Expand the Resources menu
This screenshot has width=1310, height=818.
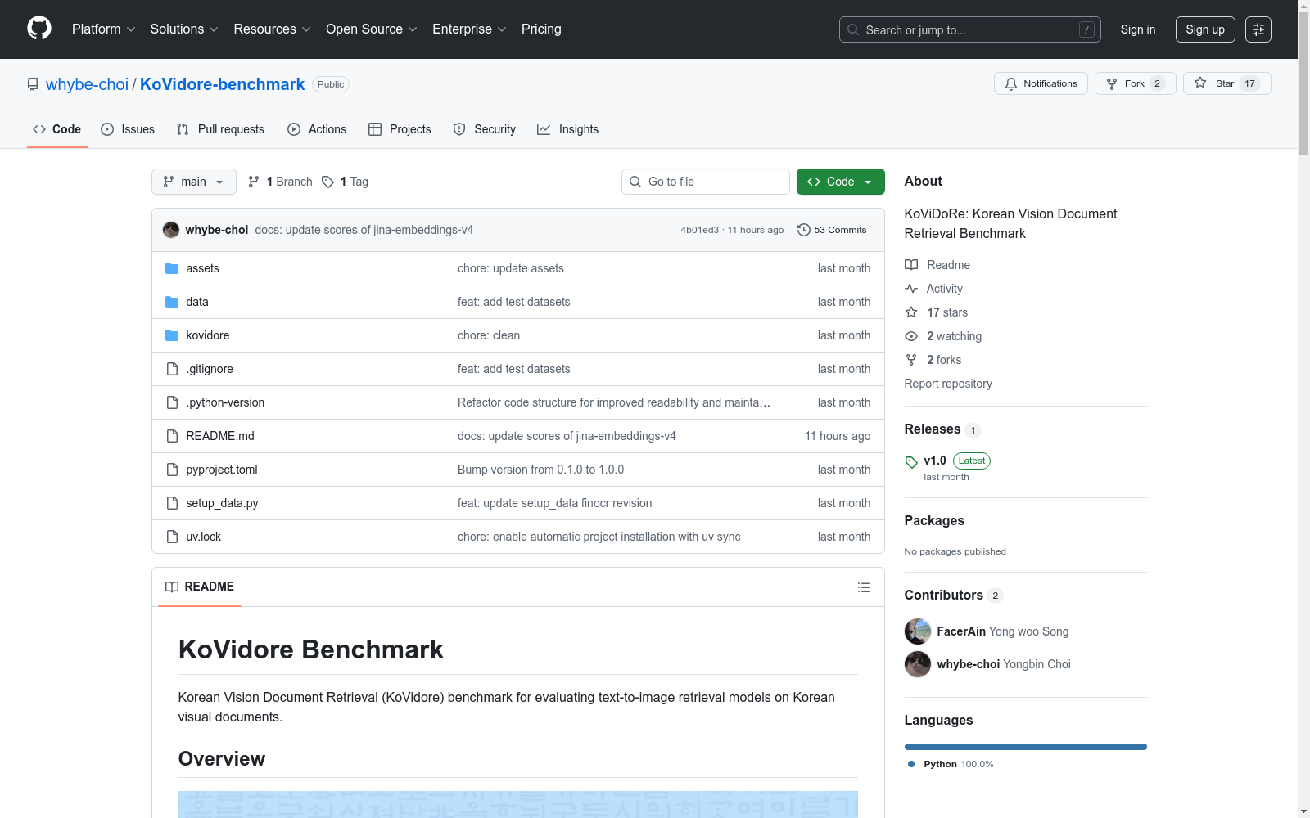tap(272, 29)
